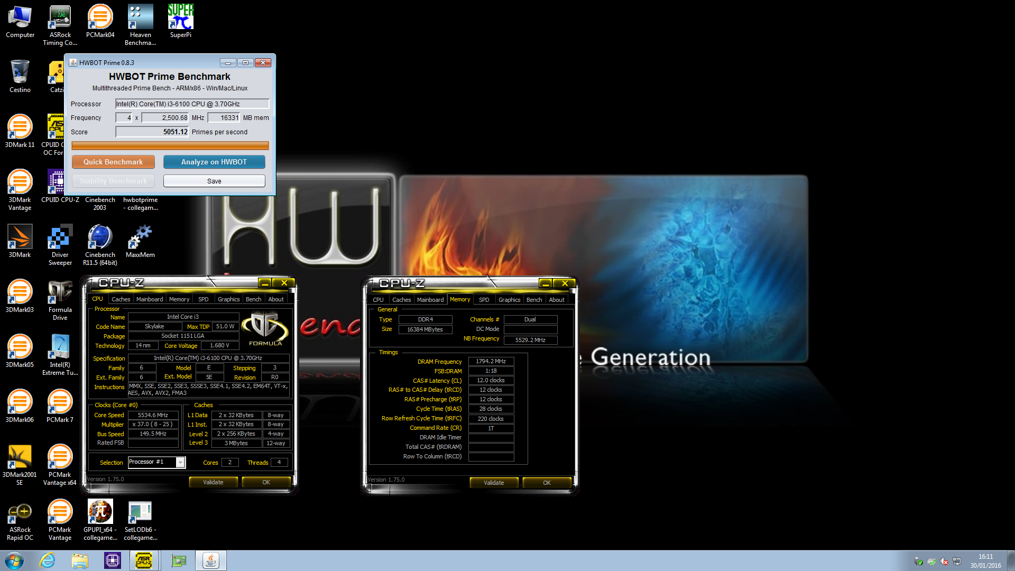Open PCMark 7 shortcut
Screen dimensions: 1015x571
point(60,407)
